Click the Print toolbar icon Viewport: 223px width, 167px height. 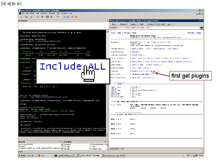pyautogui.click(x=31, y=17)
